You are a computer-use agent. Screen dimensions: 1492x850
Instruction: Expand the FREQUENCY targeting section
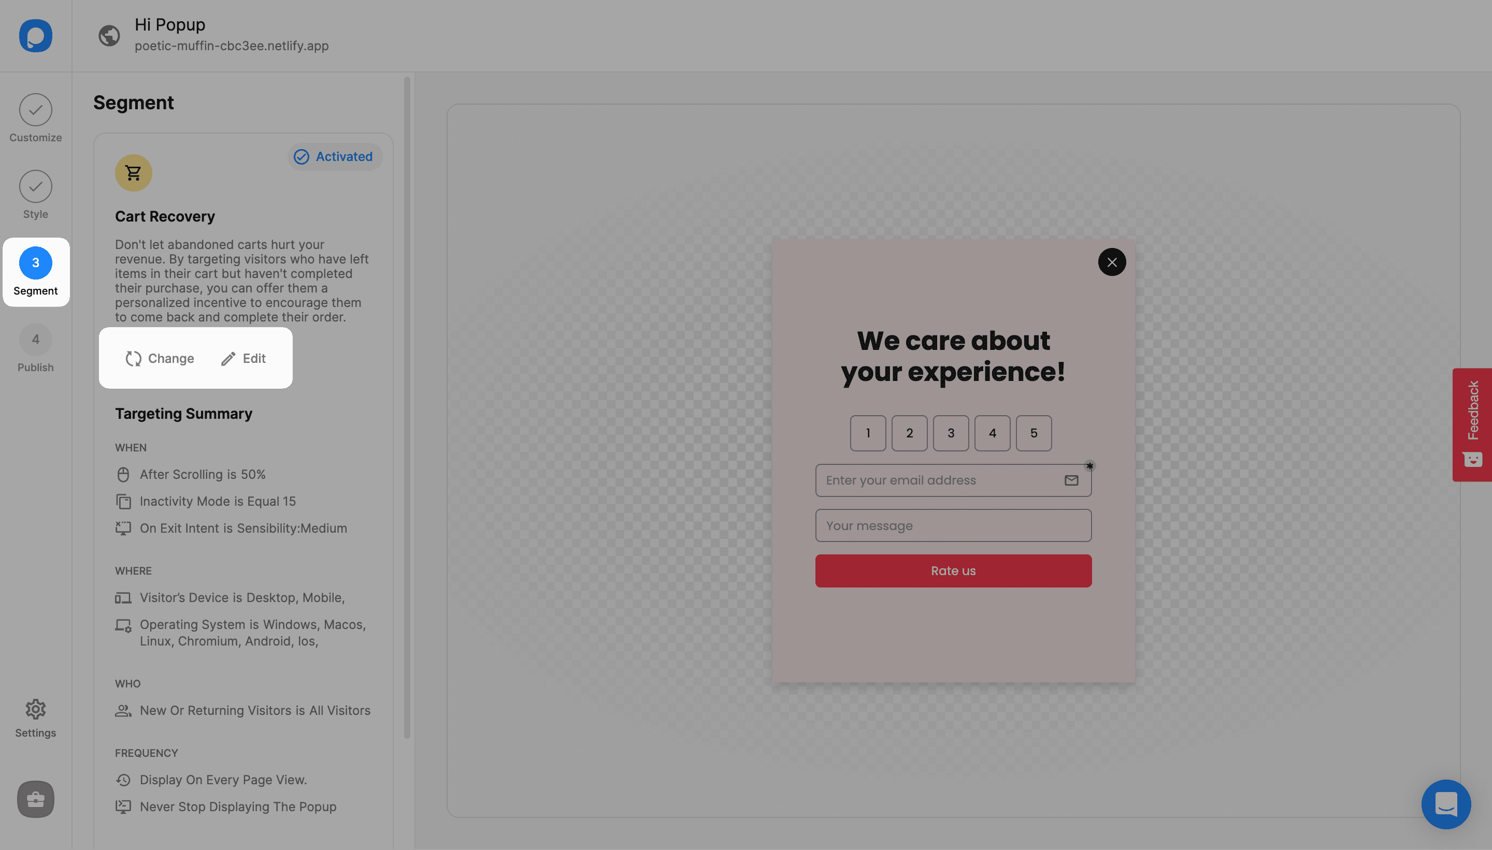(147, 753)
